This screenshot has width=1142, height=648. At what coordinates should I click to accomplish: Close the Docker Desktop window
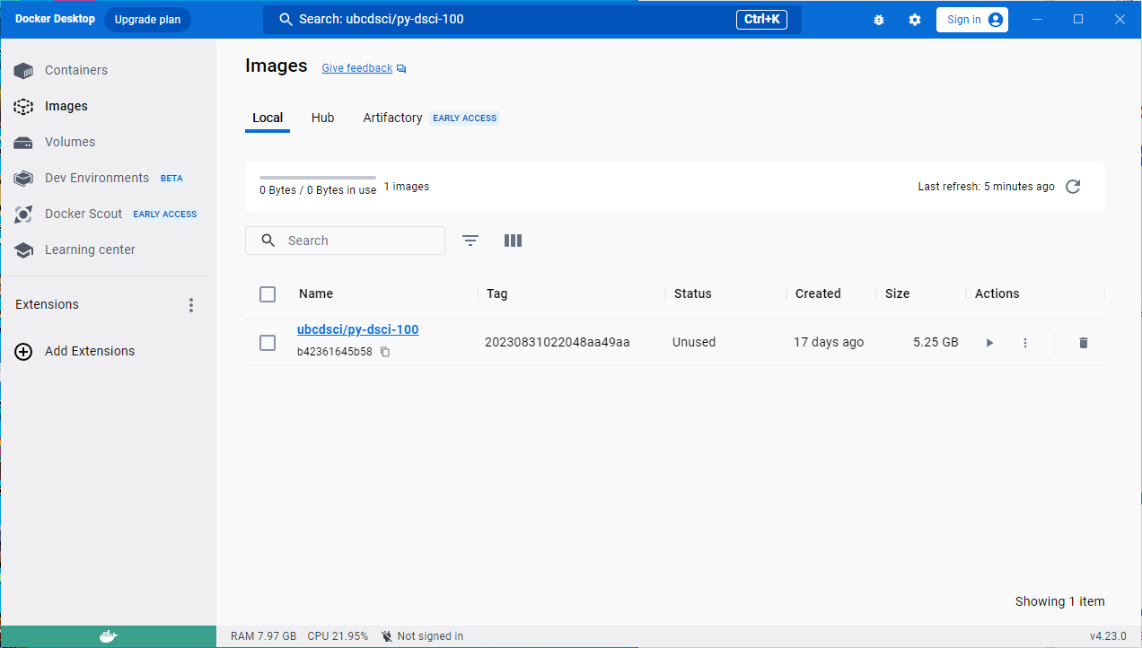1120,20
